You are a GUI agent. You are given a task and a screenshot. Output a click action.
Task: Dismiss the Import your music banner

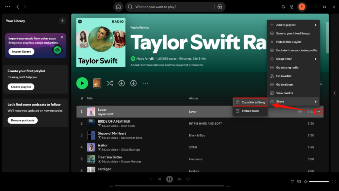62,37
